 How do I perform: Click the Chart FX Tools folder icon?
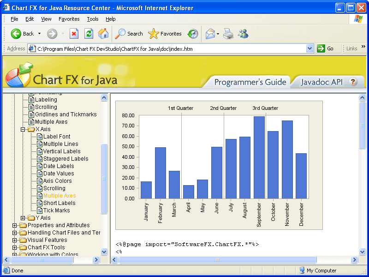pos(23,247)
